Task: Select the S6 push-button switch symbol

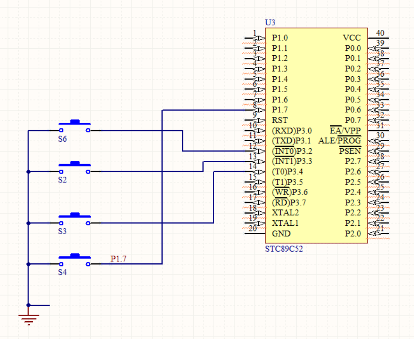Action: tap(74, 126)
